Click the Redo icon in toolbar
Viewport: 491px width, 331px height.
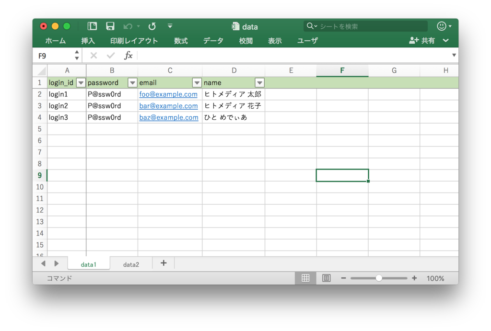click(152, 26)
